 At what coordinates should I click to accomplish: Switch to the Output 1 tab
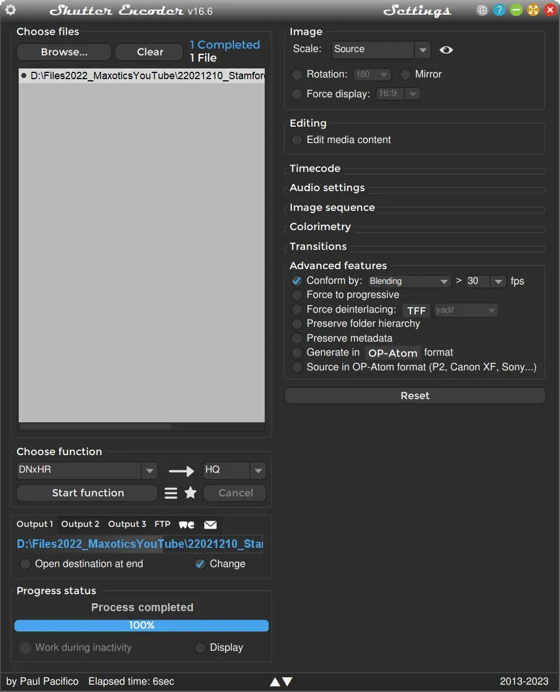[x=35, y=524]
